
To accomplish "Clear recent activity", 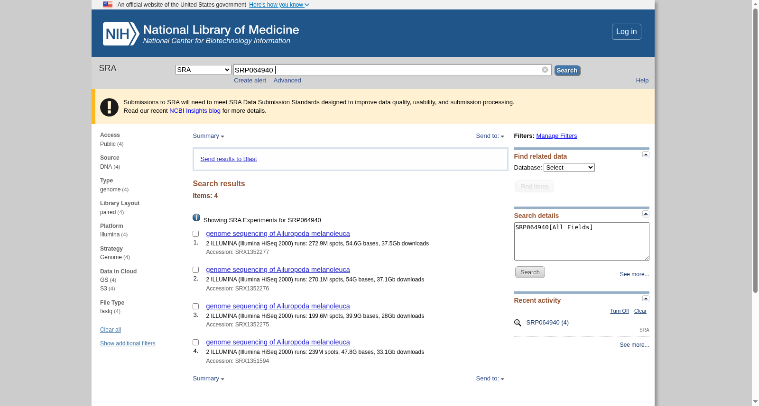I will coord(640,311).
